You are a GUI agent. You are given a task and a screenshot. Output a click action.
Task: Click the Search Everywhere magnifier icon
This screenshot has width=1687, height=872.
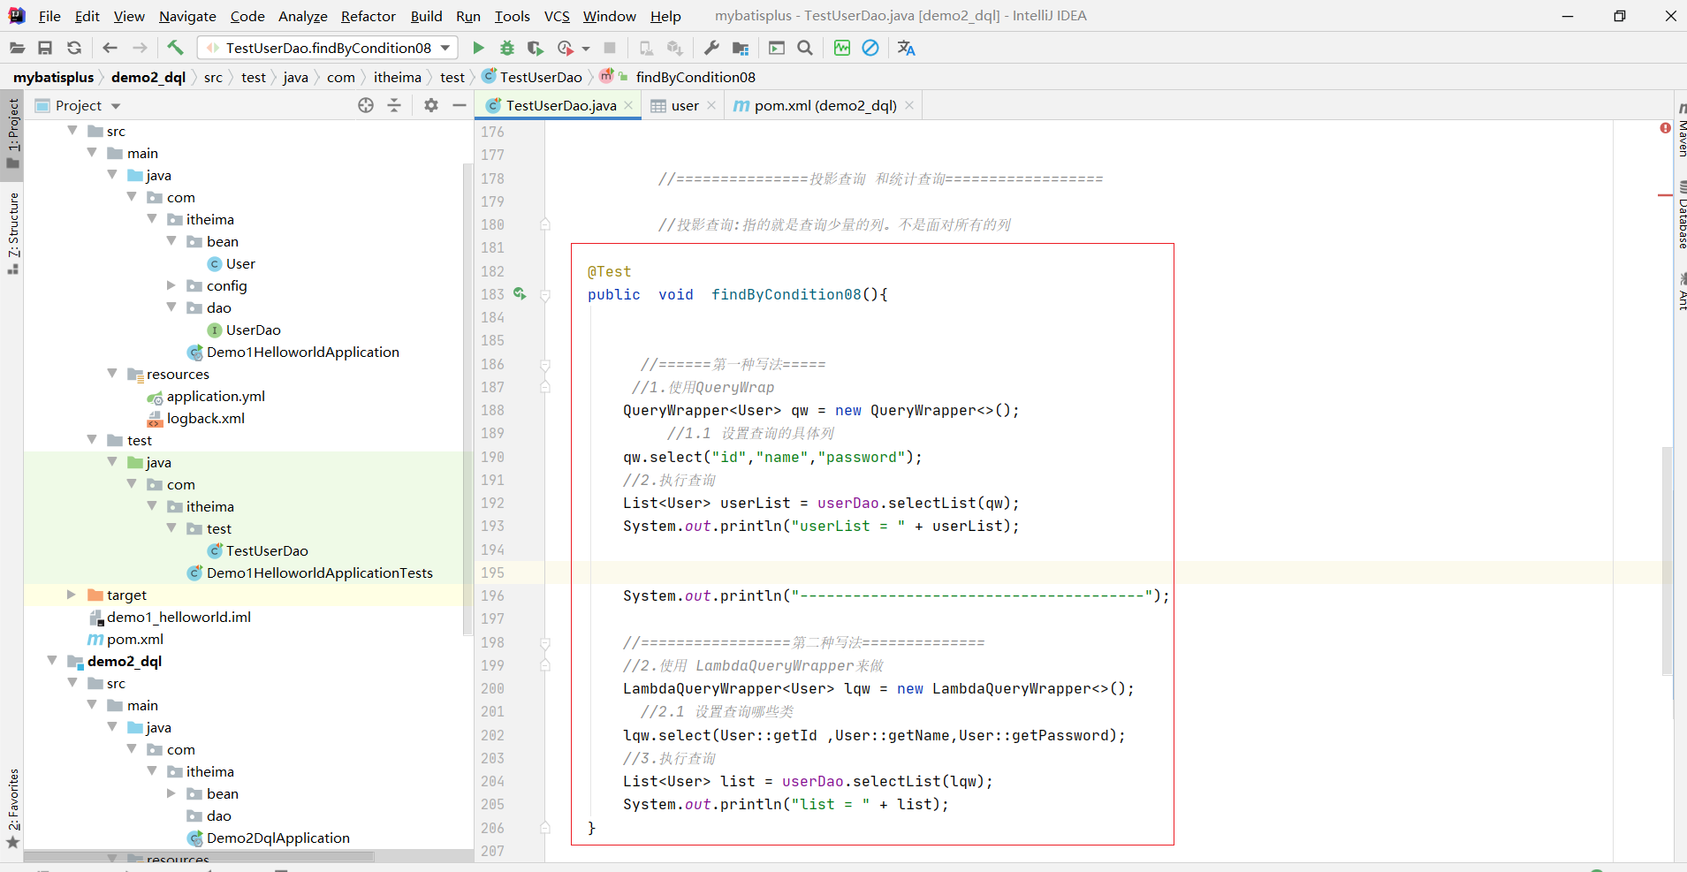click(805, 48)
